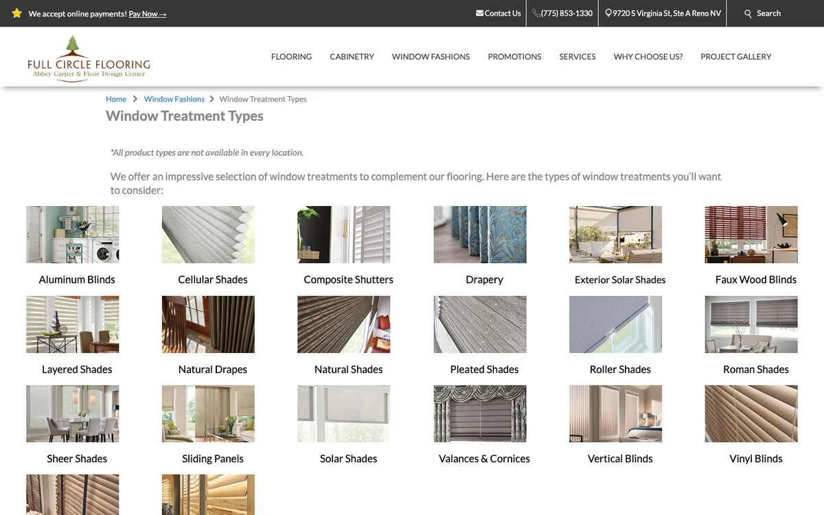Open the Vinyl Blinds thumbnail image
Viewport: 824px width, 515px height.
tap(751, 413)
